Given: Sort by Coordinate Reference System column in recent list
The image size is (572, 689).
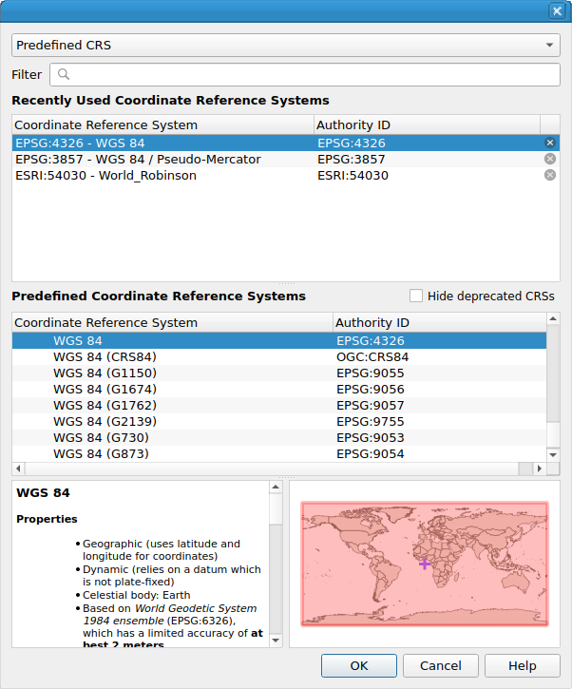Looking at the screenshot, I should pyautogui.click(x=162, y=124).
